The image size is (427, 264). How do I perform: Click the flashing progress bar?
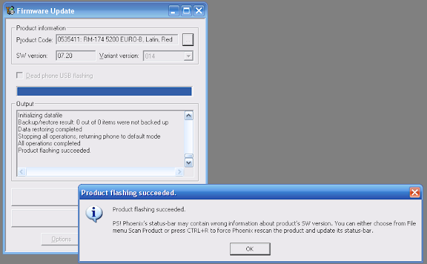pyautogui.click(x=104, y=91)
